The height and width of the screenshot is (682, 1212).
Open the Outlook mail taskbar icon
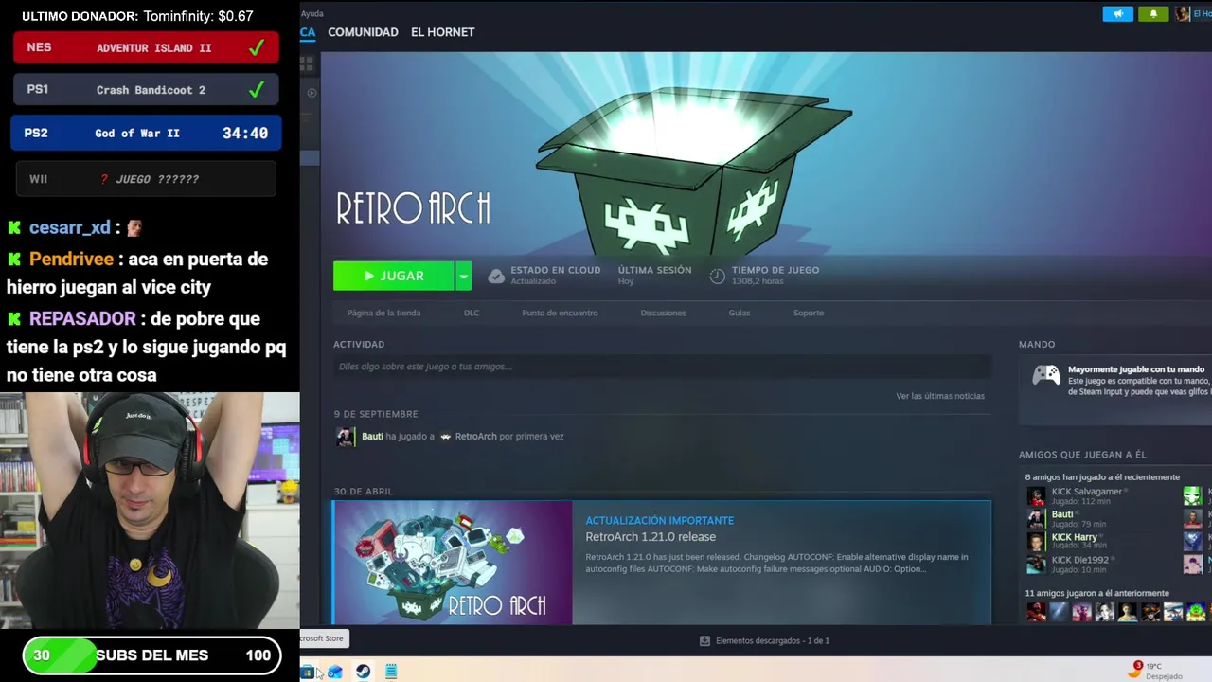click(x=334, y=672)
